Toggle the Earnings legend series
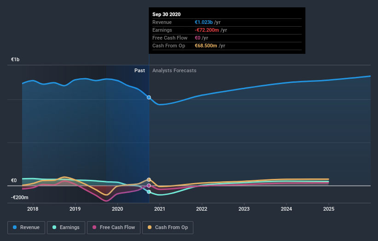The height and width of the screenshot is (241, 378). click(x=66, y=228)
